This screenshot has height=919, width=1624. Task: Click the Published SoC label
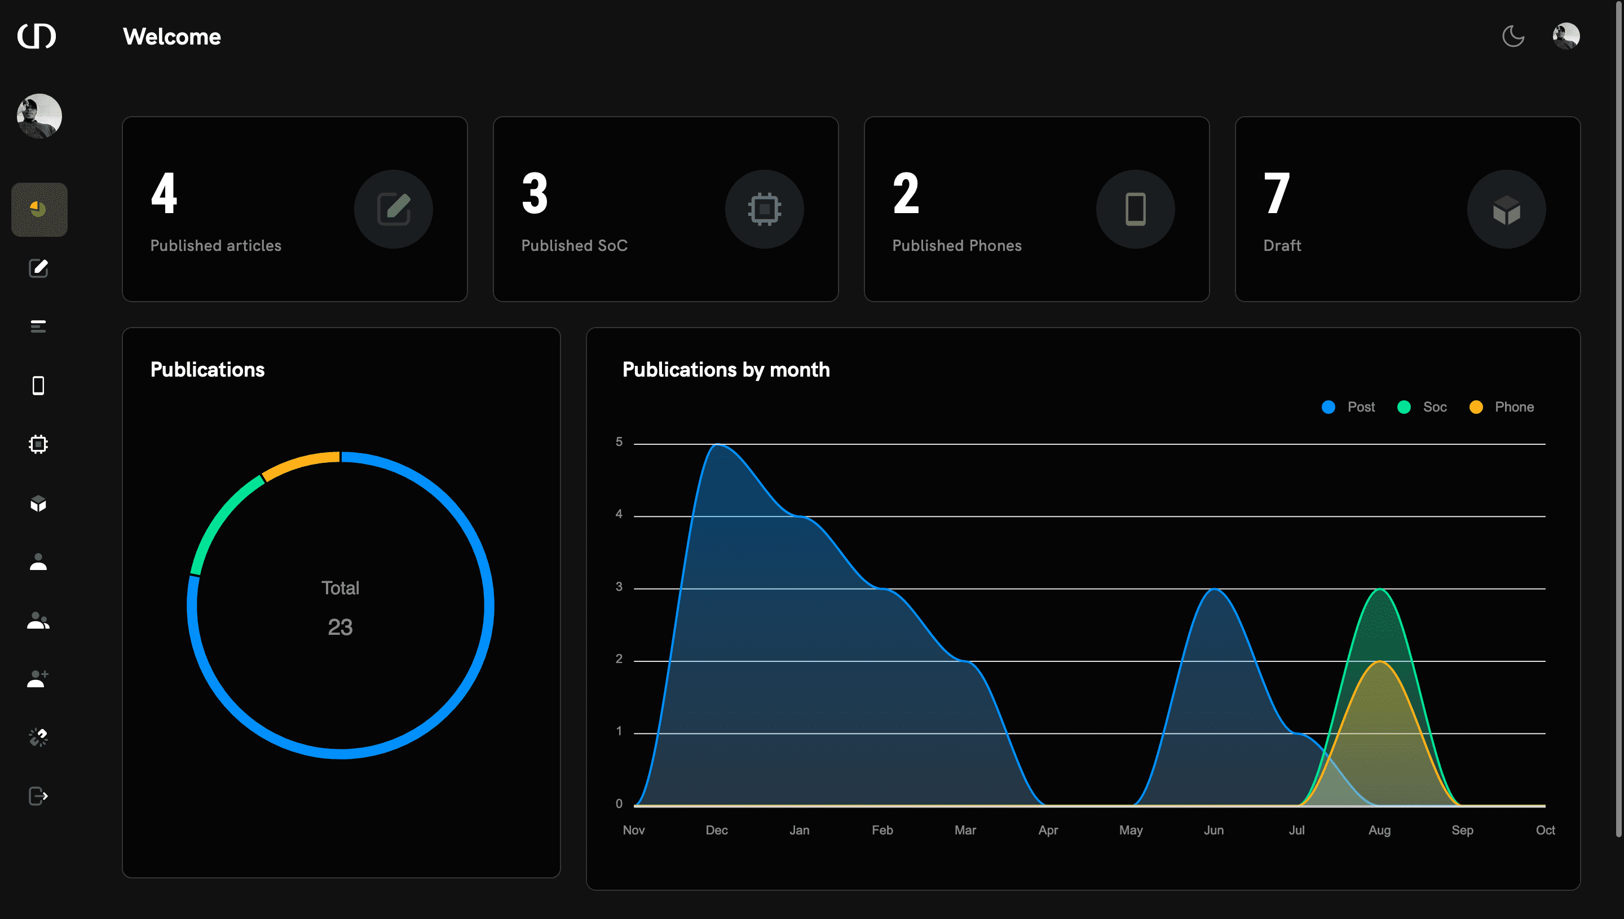tap(575, 245)
